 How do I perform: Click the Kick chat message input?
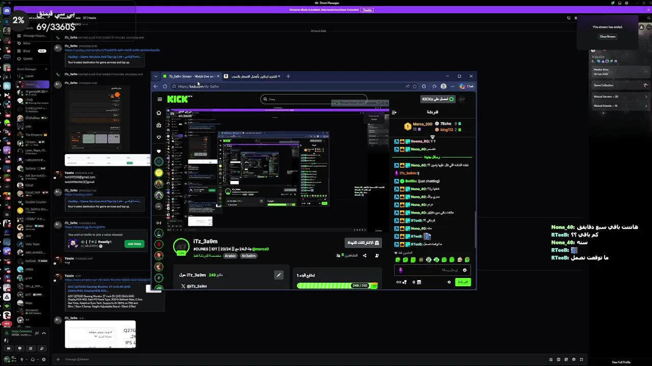pyautogui.click(x=433, y=270)
